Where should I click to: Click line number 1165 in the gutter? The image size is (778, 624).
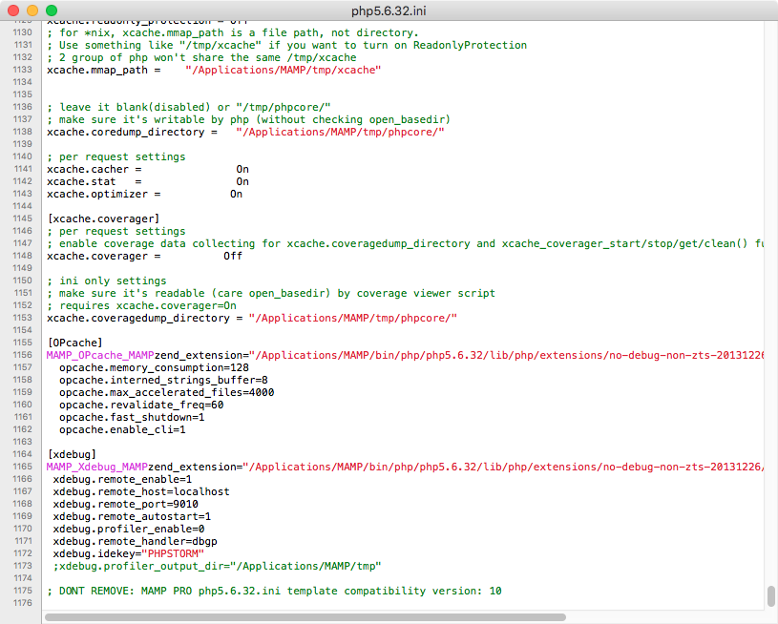click(x=22, y=467)
